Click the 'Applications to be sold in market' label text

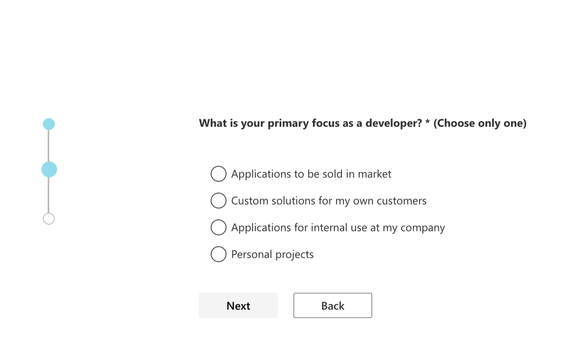[x=311, y=174]
